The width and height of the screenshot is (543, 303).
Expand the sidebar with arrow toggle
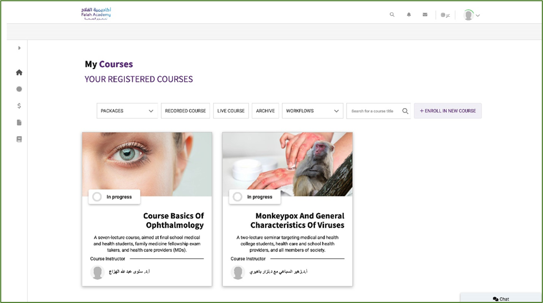pos(19,48)
